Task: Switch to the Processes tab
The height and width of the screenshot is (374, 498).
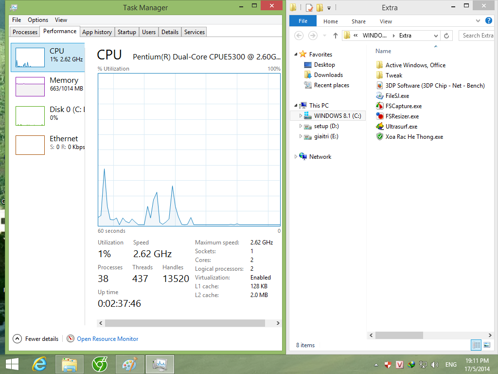Action: [x=25, y=32]
